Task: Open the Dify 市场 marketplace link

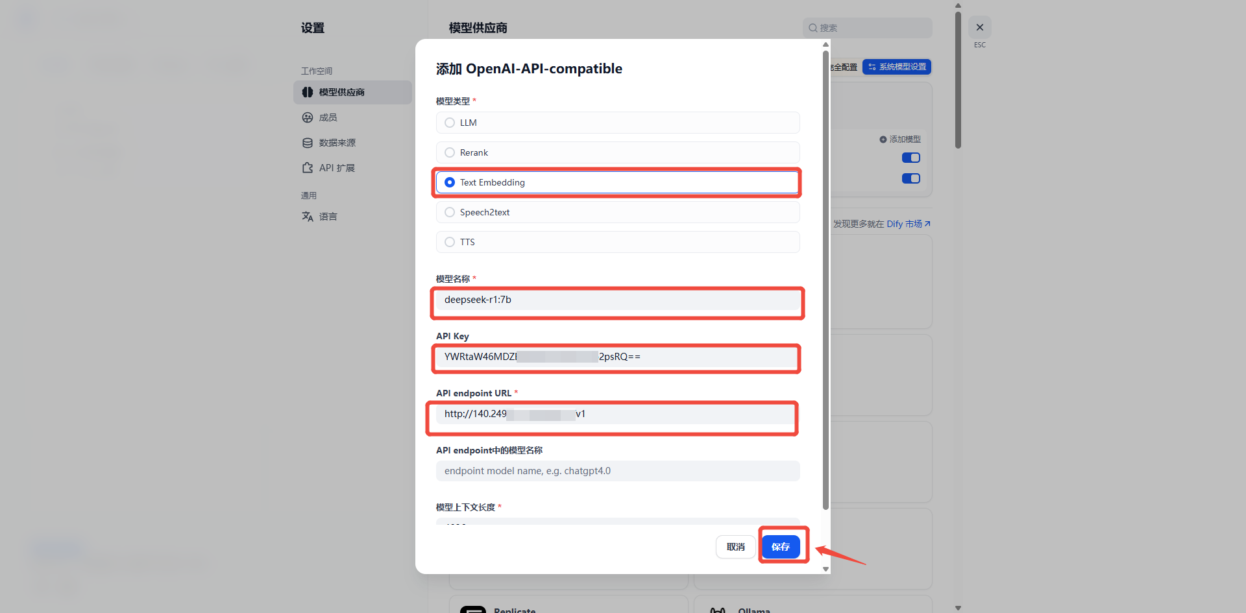Action: [909, 224]
